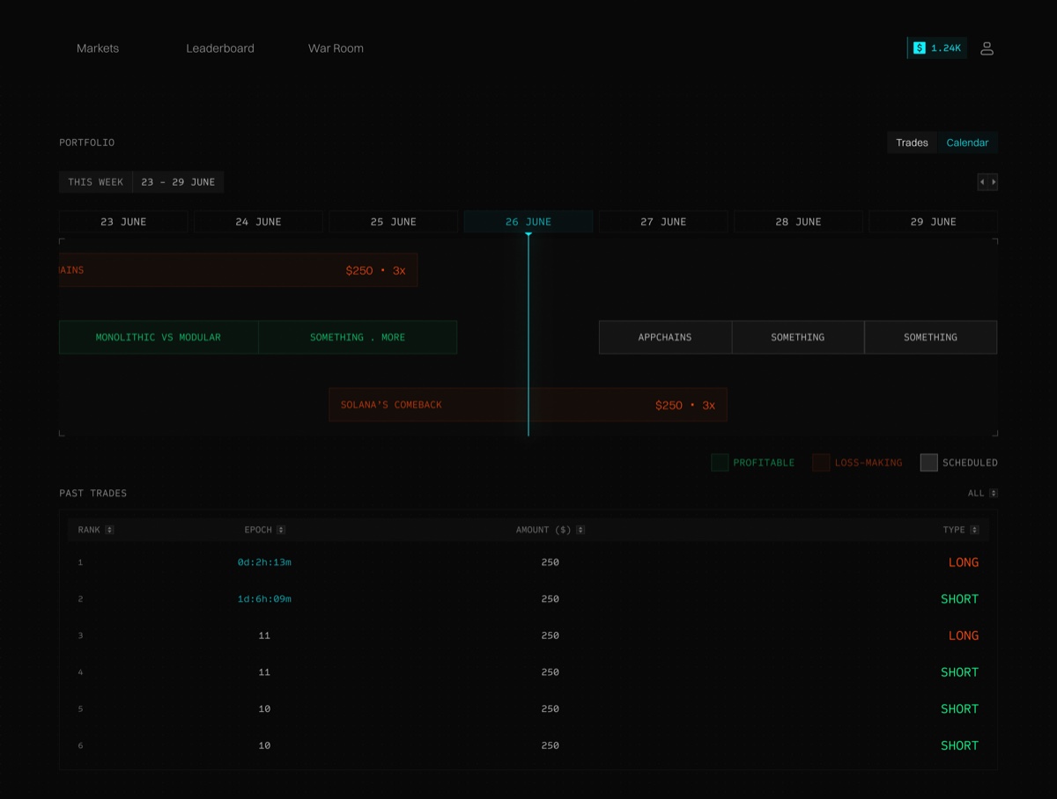
Task: Sort by Rank column arrows
Action: (109, 530)
